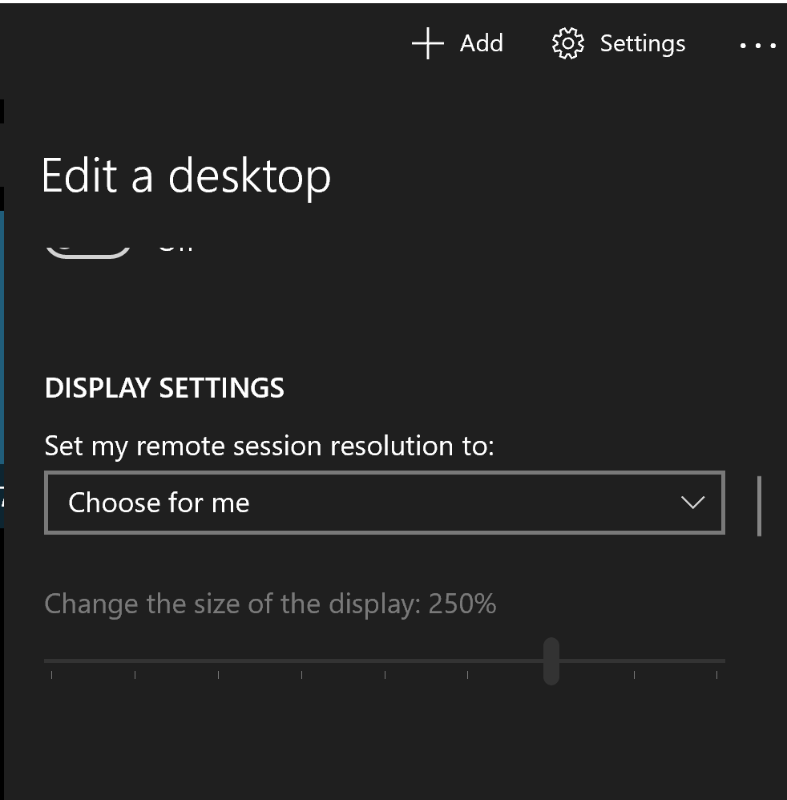Screen dimensions: 787x800
Task: Click the gear symbol beside the Settings label
Action: pyautogui.click(x=567, y=44)
